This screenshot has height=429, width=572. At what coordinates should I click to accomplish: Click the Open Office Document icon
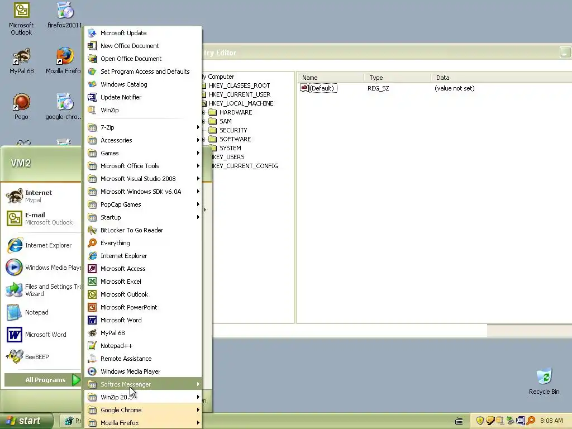click(x=92, y=58)
